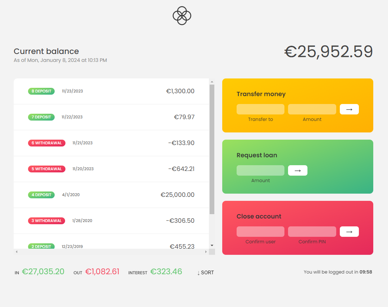Click the transfer money arrow icon
This screenshot has width=388, height=307.
pos(349,109)
